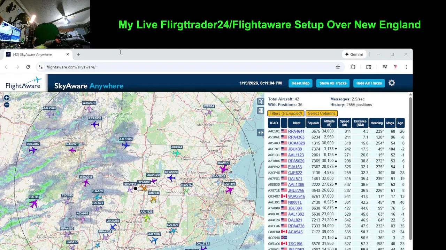Select the BAW37J aircraft icon on map
The height and width of the screenshot is (250, 446).
tap(224, 169)
